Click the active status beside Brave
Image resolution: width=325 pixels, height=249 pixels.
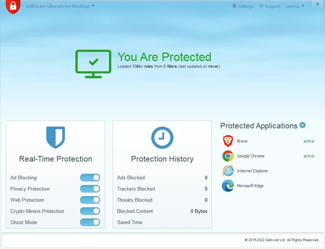click(x=309, y=141)
